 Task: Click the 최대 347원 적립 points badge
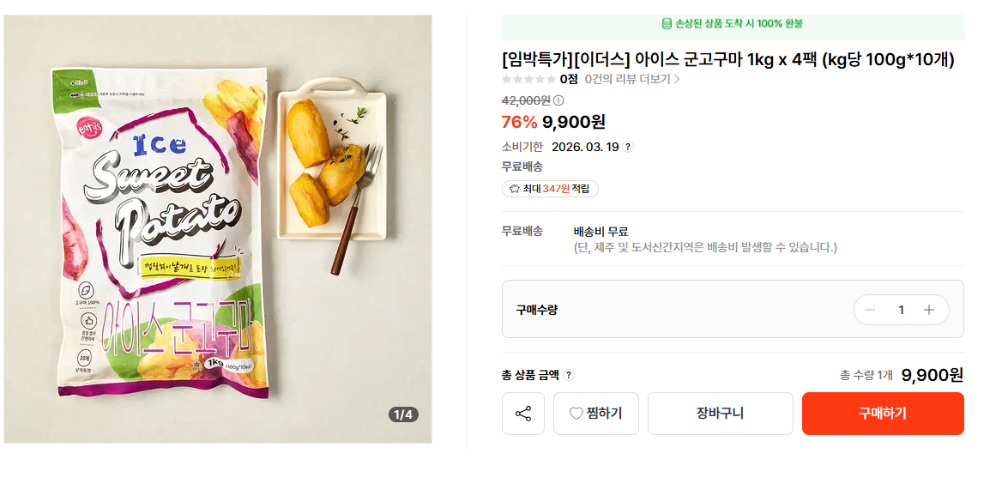coord(550,189)
